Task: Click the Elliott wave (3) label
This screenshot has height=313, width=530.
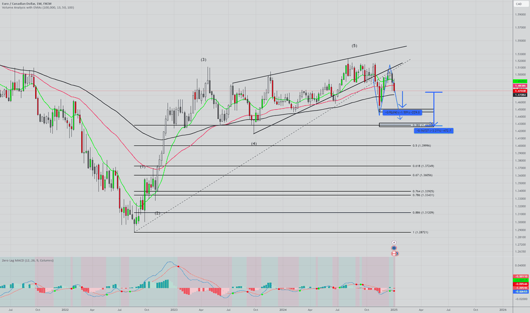Action: pyautogui.click(x=203, y=60)
